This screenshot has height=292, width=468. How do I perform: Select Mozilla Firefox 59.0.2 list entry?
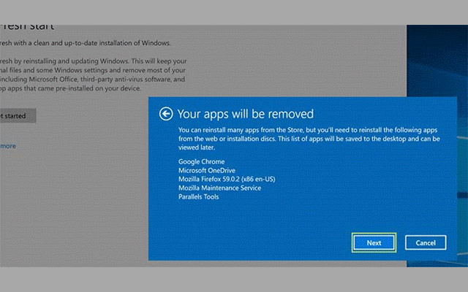[227, 179]
